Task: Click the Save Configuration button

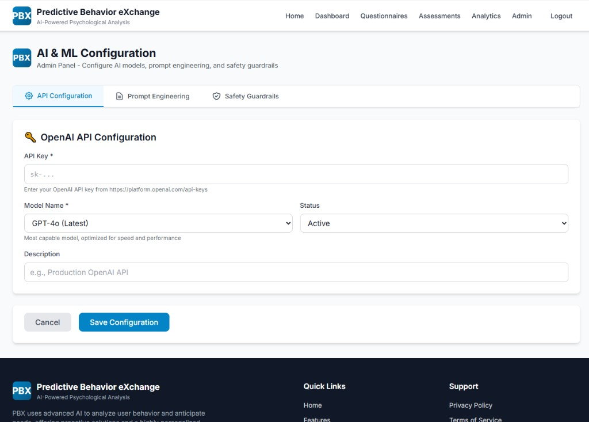Action: pyautogui.click(x=124, y=322)
